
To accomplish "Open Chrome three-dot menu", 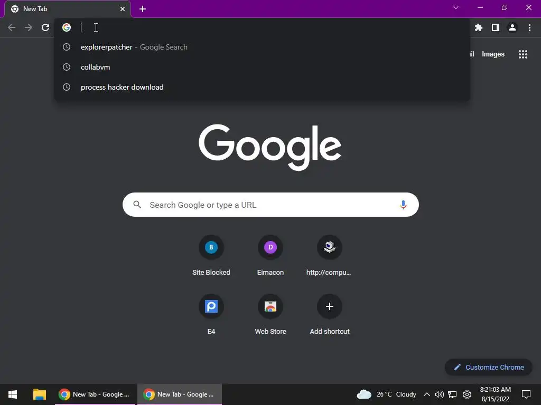I will tap(529, 27).
